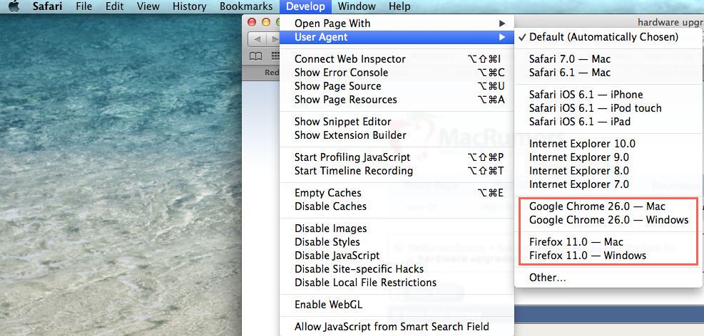
Task: Open Safari's bookmarks book icon
Action: pyautogui.click(x=256, y=56)
